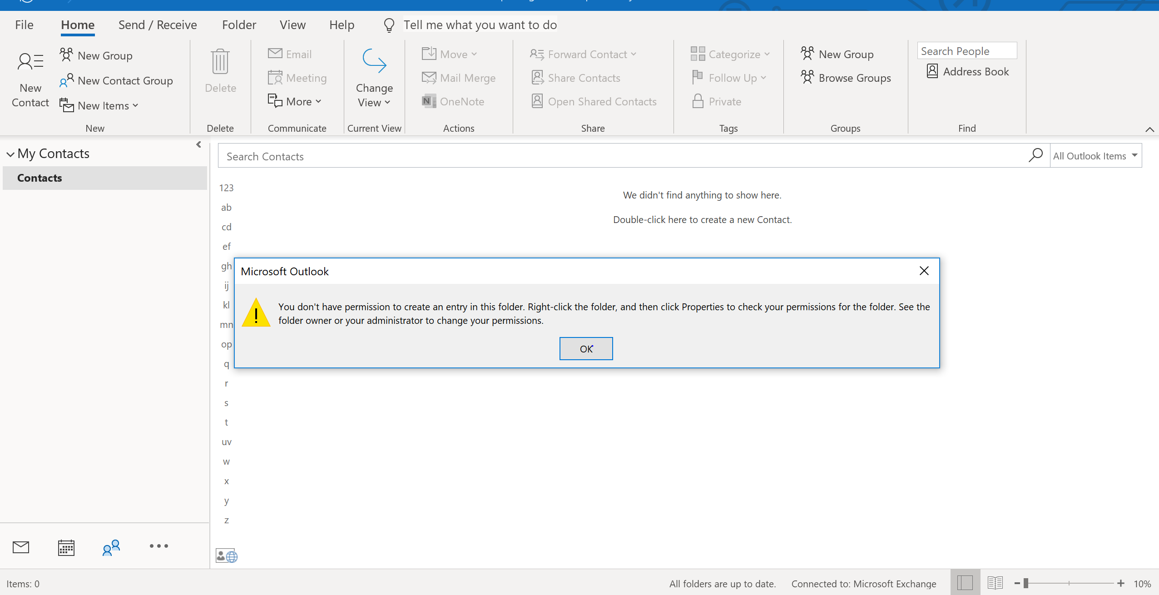Open the All Outlook Items scope dropdown
1159x595 pixels.
pos(1095,156)
